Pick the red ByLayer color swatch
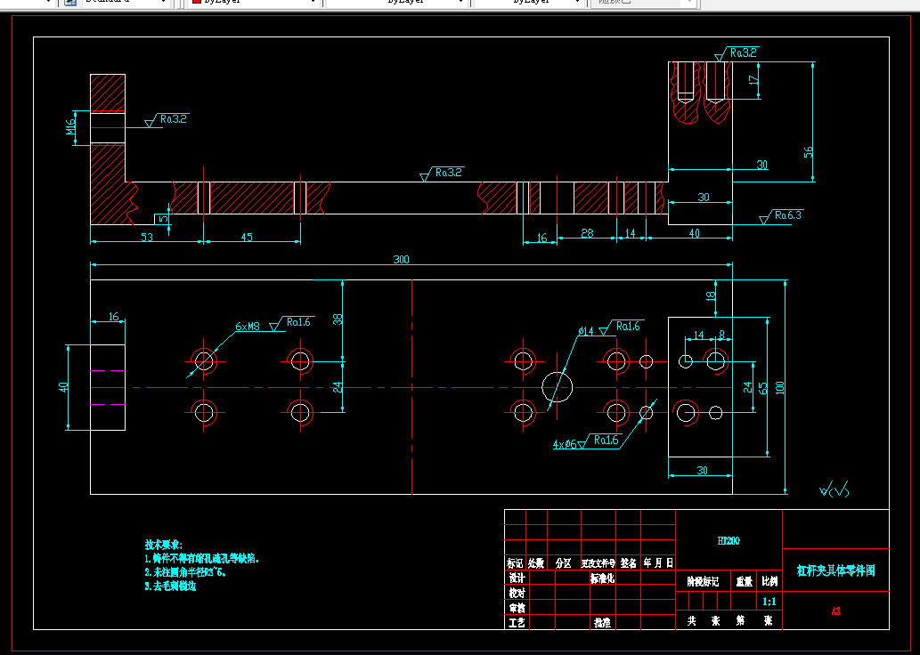 (x=197, y=2)
